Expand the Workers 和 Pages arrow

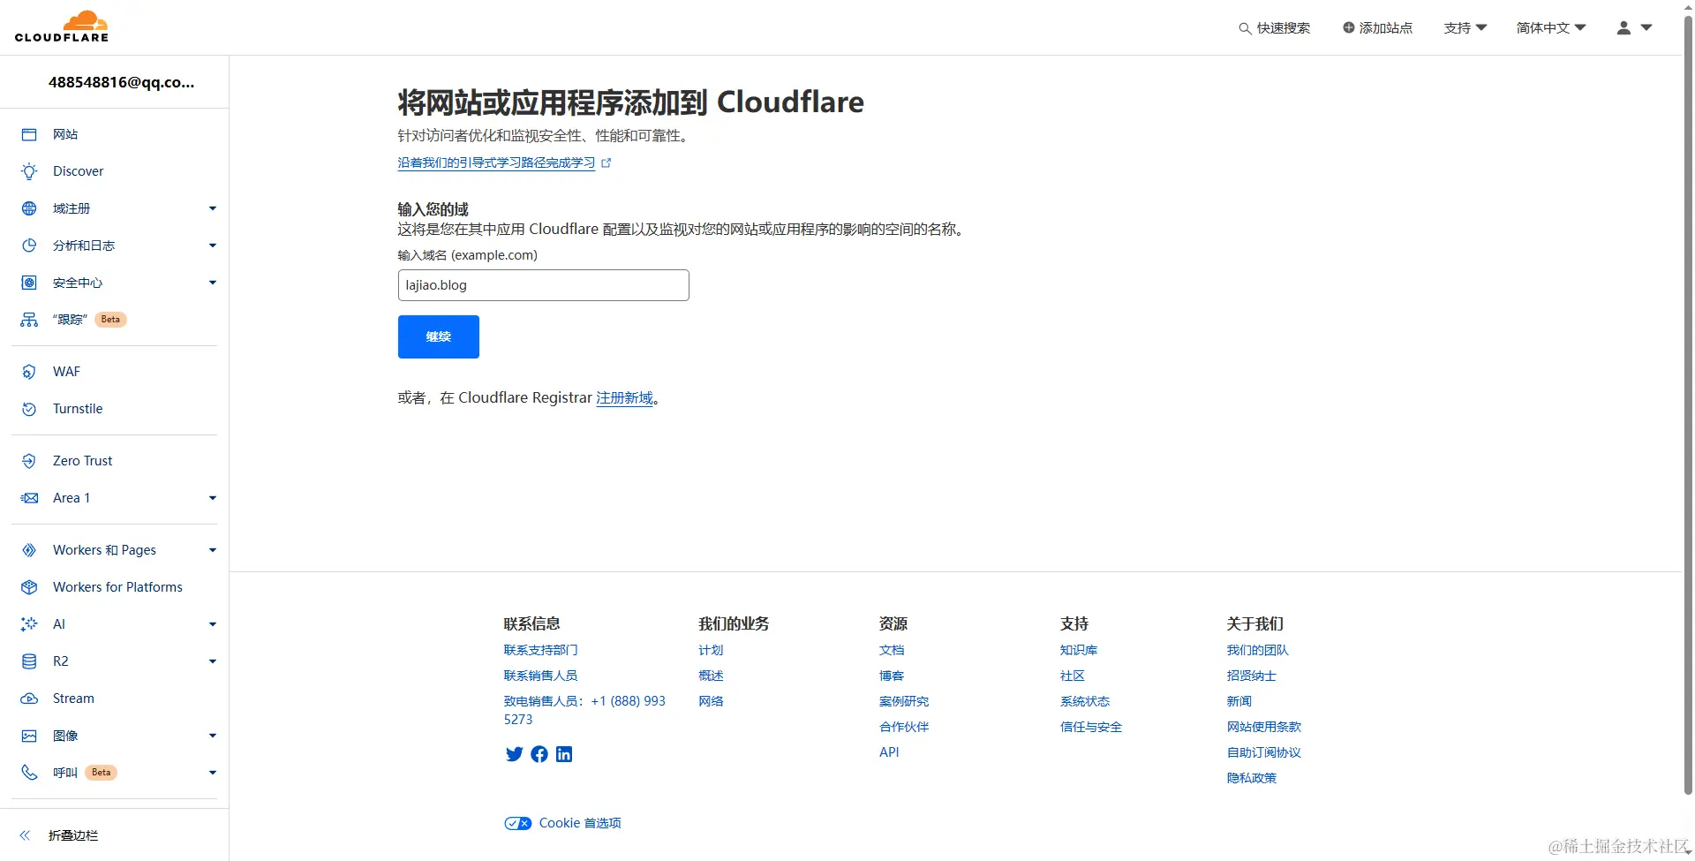(213, 550)
